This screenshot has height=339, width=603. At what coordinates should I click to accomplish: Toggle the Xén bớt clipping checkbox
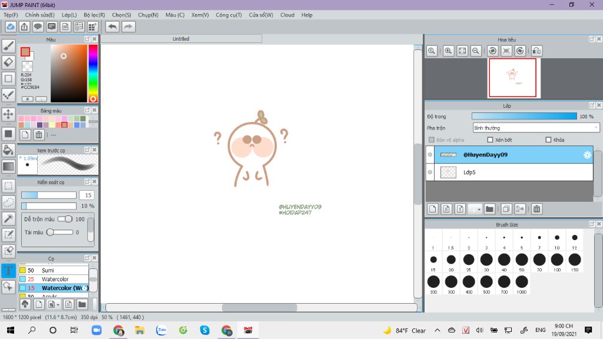(x=490, y=140)
